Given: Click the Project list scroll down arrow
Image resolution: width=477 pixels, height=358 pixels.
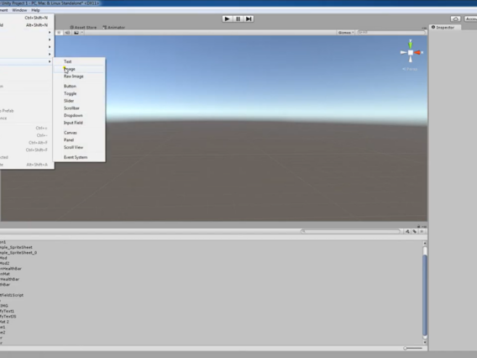Looking at the screenshot, I should pos(425,342).
